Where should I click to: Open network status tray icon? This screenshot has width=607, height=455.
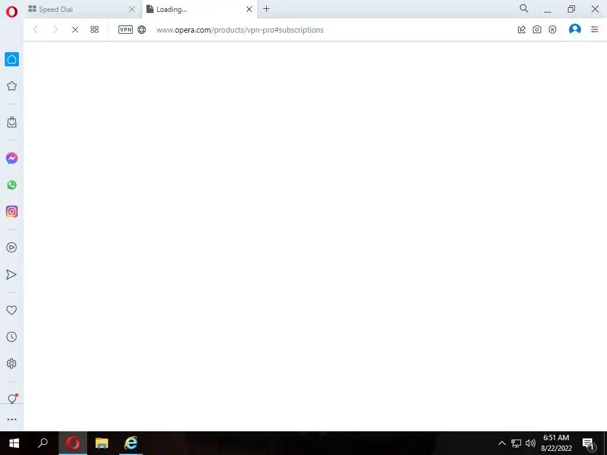[x=516, y=443]
